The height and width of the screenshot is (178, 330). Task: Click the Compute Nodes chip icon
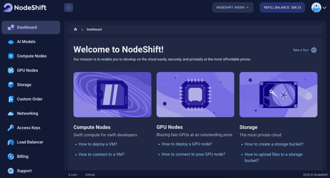point(11,56)
